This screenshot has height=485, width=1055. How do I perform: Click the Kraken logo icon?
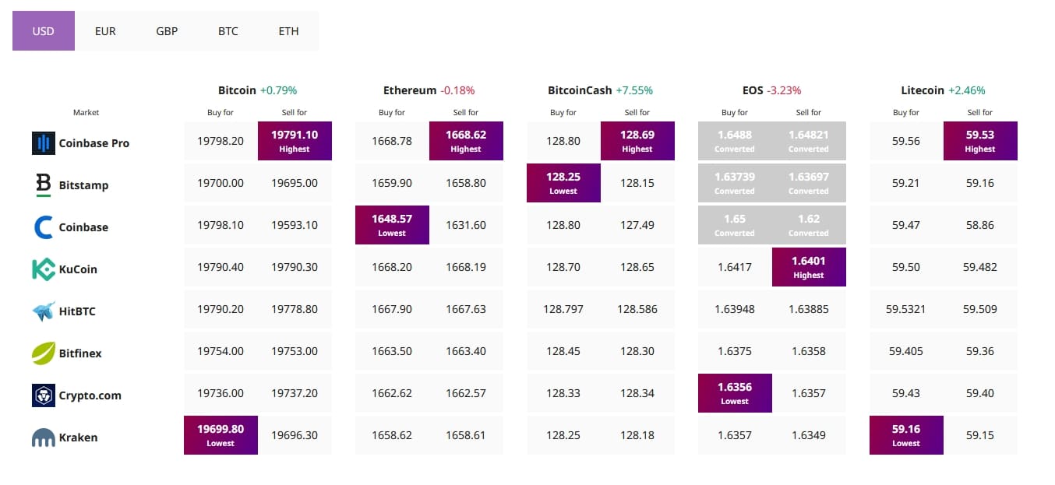(x=43, y=438)
